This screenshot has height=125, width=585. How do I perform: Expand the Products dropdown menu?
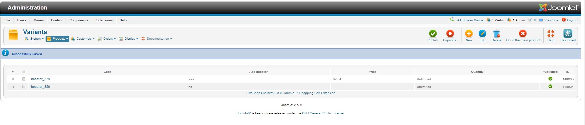click(x=57, y=39)
